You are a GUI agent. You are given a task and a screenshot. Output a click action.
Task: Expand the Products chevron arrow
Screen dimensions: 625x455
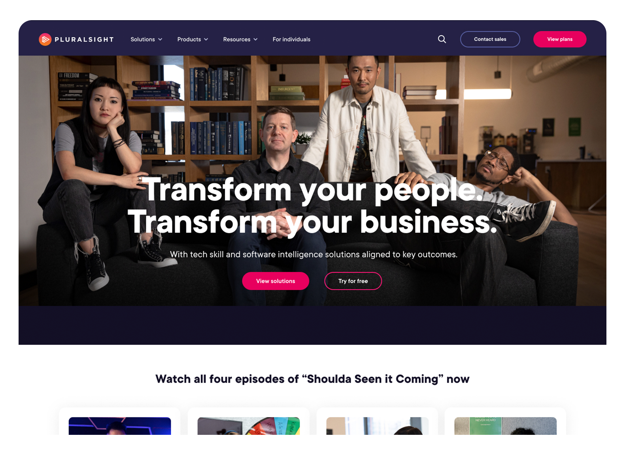206,40
